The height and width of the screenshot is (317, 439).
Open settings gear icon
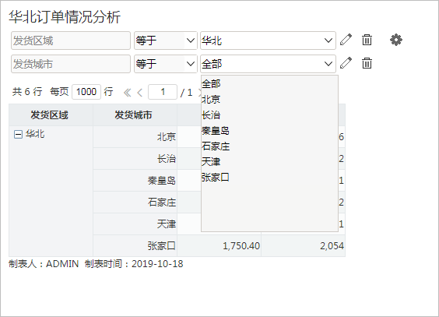click(396, 40)
